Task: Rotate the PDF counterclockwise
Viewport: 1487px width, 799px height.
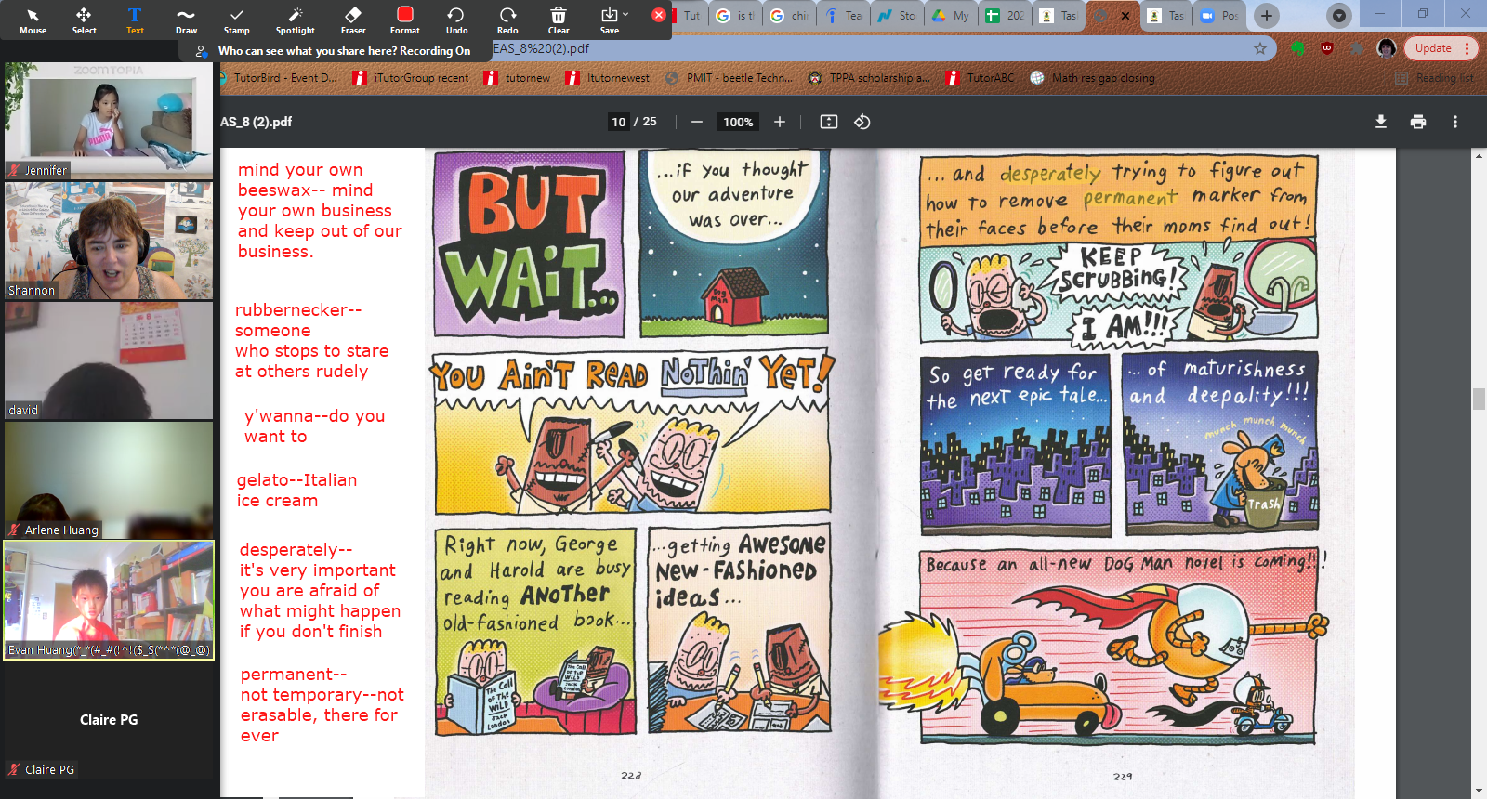Action: pos(862,122)
